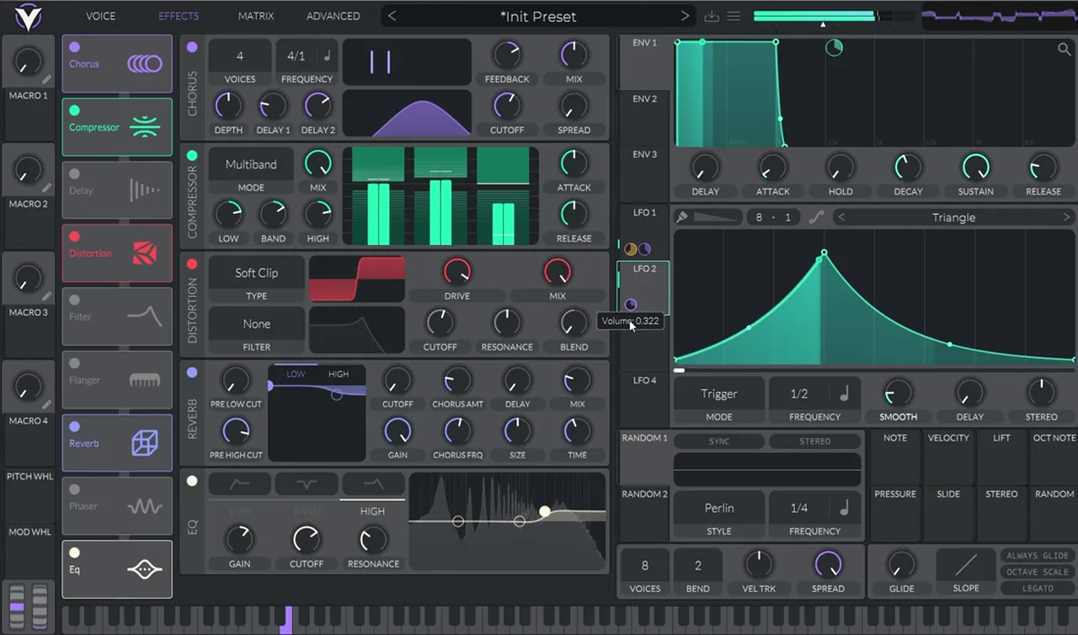Toggle Random SYNC button
The image size is (1078, 635).
[x=719, y=441]
